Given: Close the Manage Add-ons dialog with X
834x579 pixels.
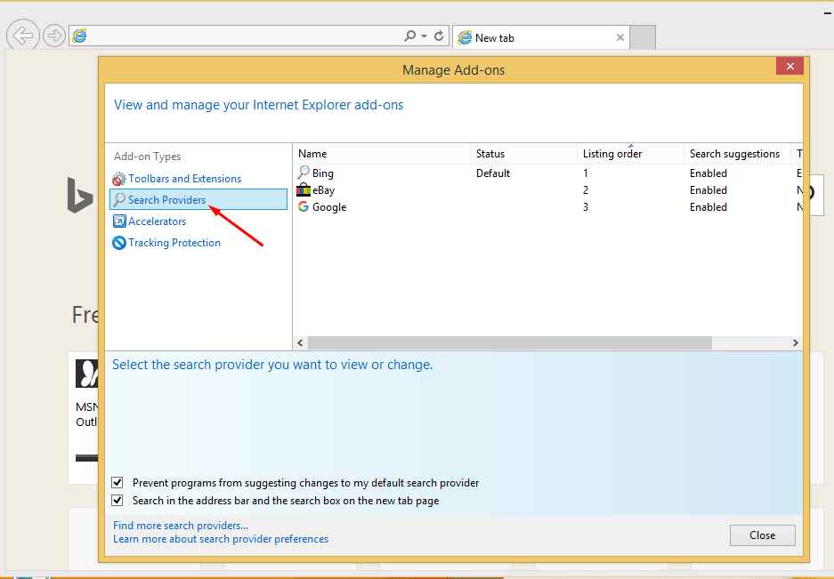Looking at the screenshot, I should pos(789,67).
